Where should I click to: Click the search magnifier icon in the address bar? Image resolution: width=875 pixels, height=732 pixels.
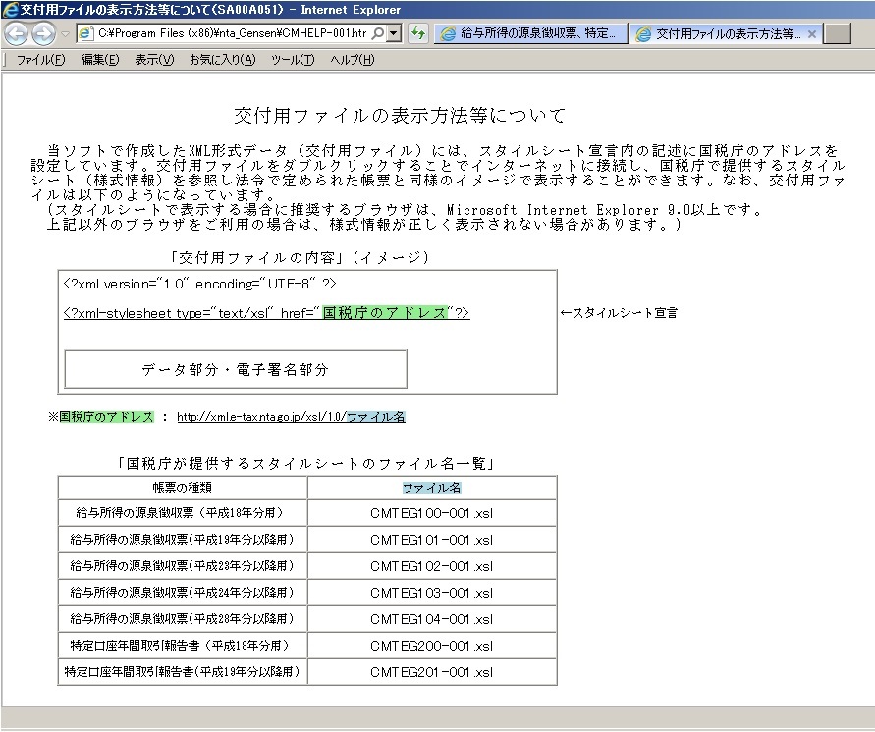pyautogui.click(x=378, y=33)
